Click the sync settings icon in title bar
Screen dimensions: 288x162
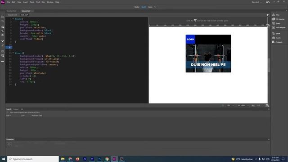[268, 2]
